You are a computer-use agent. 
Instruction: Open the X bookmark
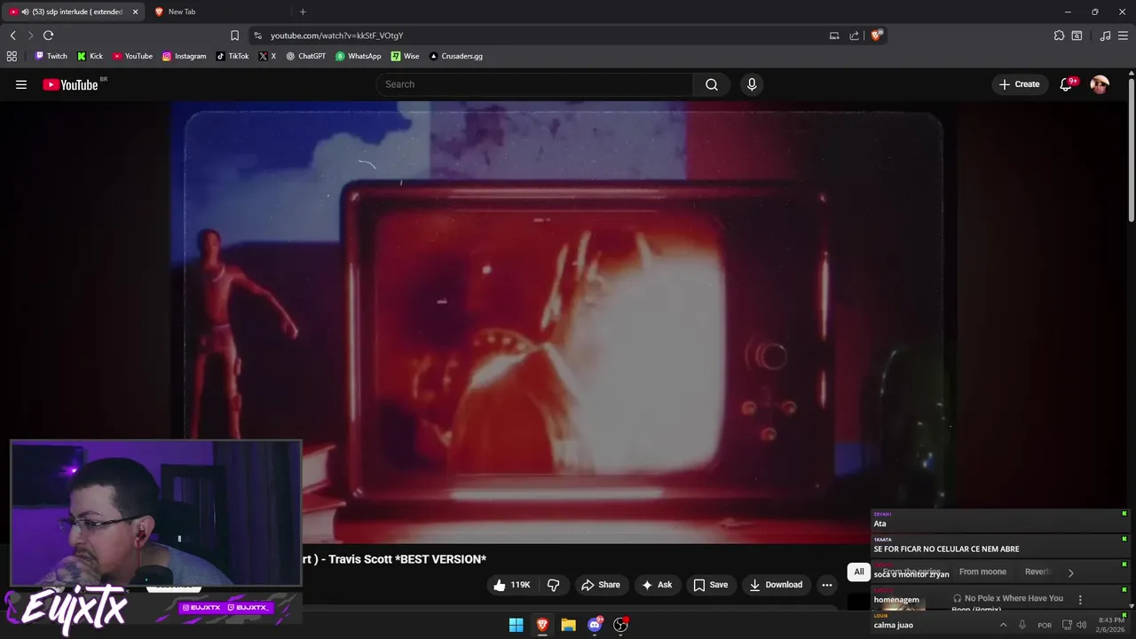(x=267, y=56)
